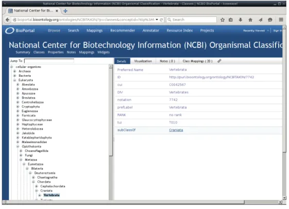The height and width of the screenshot is (209, 289).
Task: Open the Notes ( 0 ) tab
Action: [x=167, y=61]
